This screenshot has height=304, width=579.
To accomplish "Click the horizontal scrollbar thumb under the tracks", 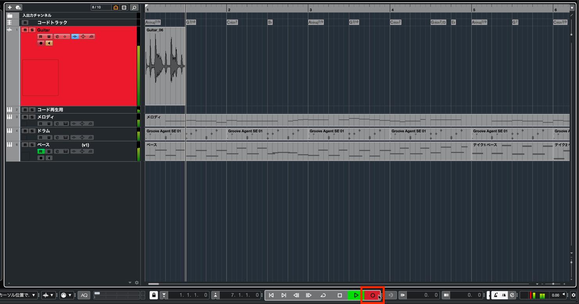I will tap(153, 284).
